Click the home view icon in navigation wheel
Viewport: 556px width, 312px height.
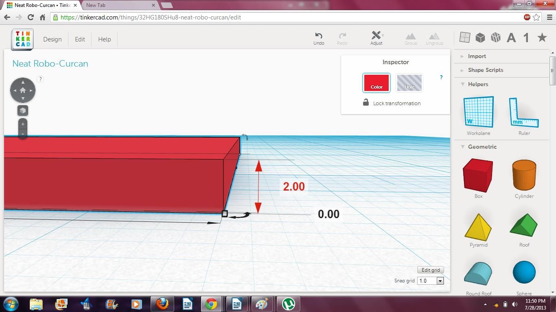point(23,90)
